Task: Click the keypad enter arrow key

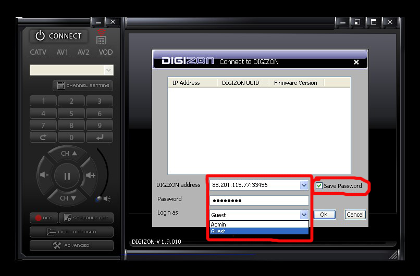Action: pyautogui.click(x=100, y=137)
